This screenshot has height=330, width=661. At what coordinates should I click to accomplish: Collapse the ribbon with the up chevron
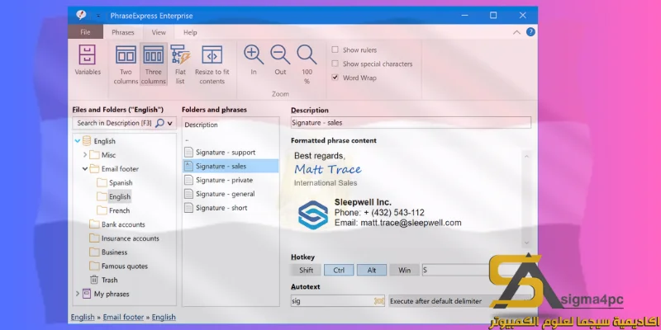pyautogui.click(x=517, y=32)
